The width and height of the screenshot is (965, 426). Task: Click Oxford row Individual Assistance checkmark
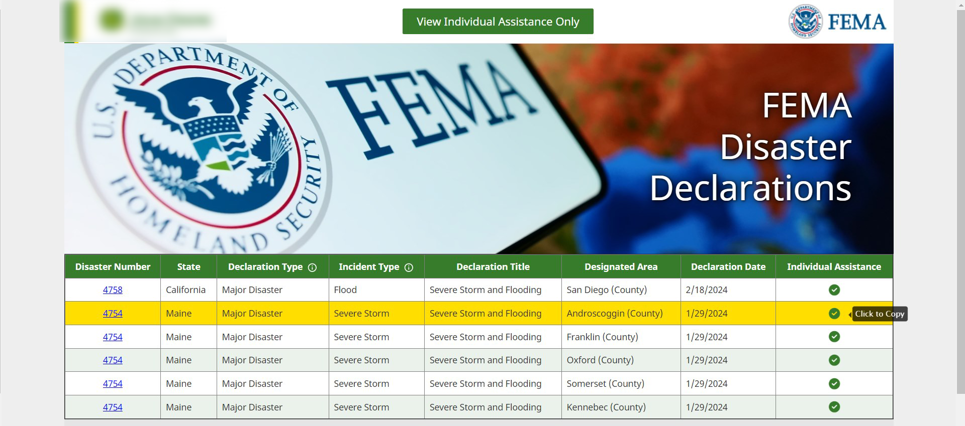pyautogui.click(x=834, y=360)
